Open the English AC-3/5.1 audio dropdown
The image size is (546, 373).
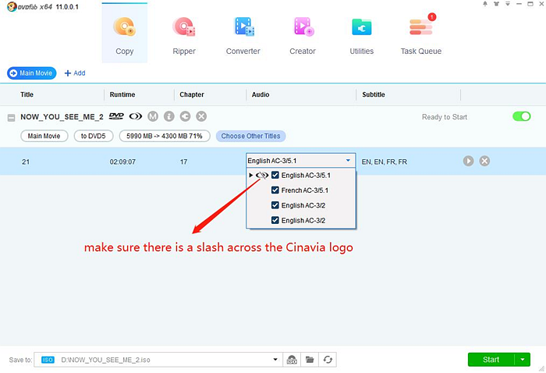point(301,161)
